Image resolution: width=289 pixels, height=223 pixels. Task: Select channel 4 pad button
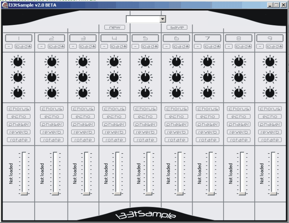click(114, 38)
